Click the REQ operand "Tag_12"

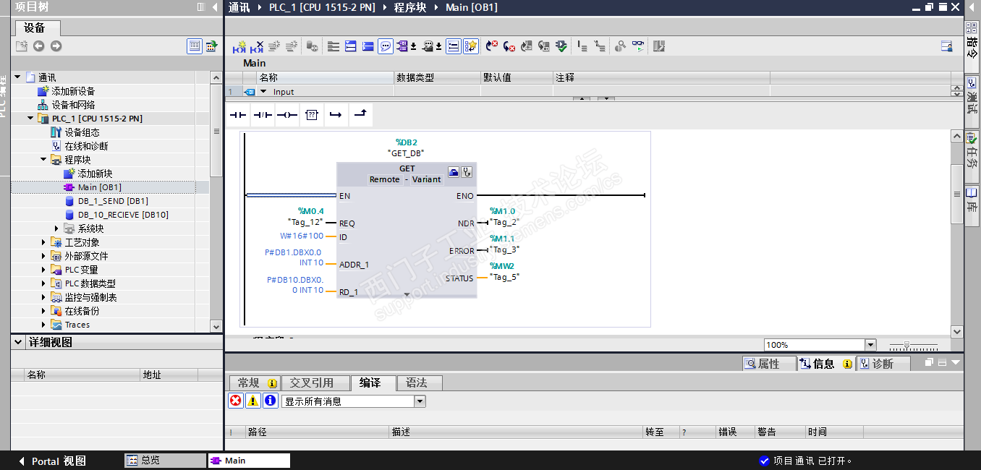tap(305, 222)
